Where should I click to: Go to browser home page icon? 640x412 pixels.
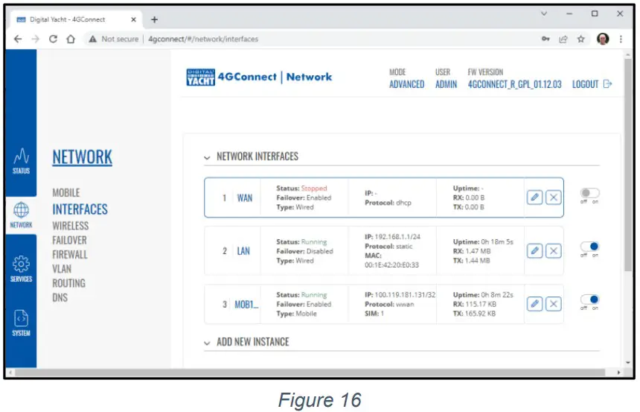point(71,39)
